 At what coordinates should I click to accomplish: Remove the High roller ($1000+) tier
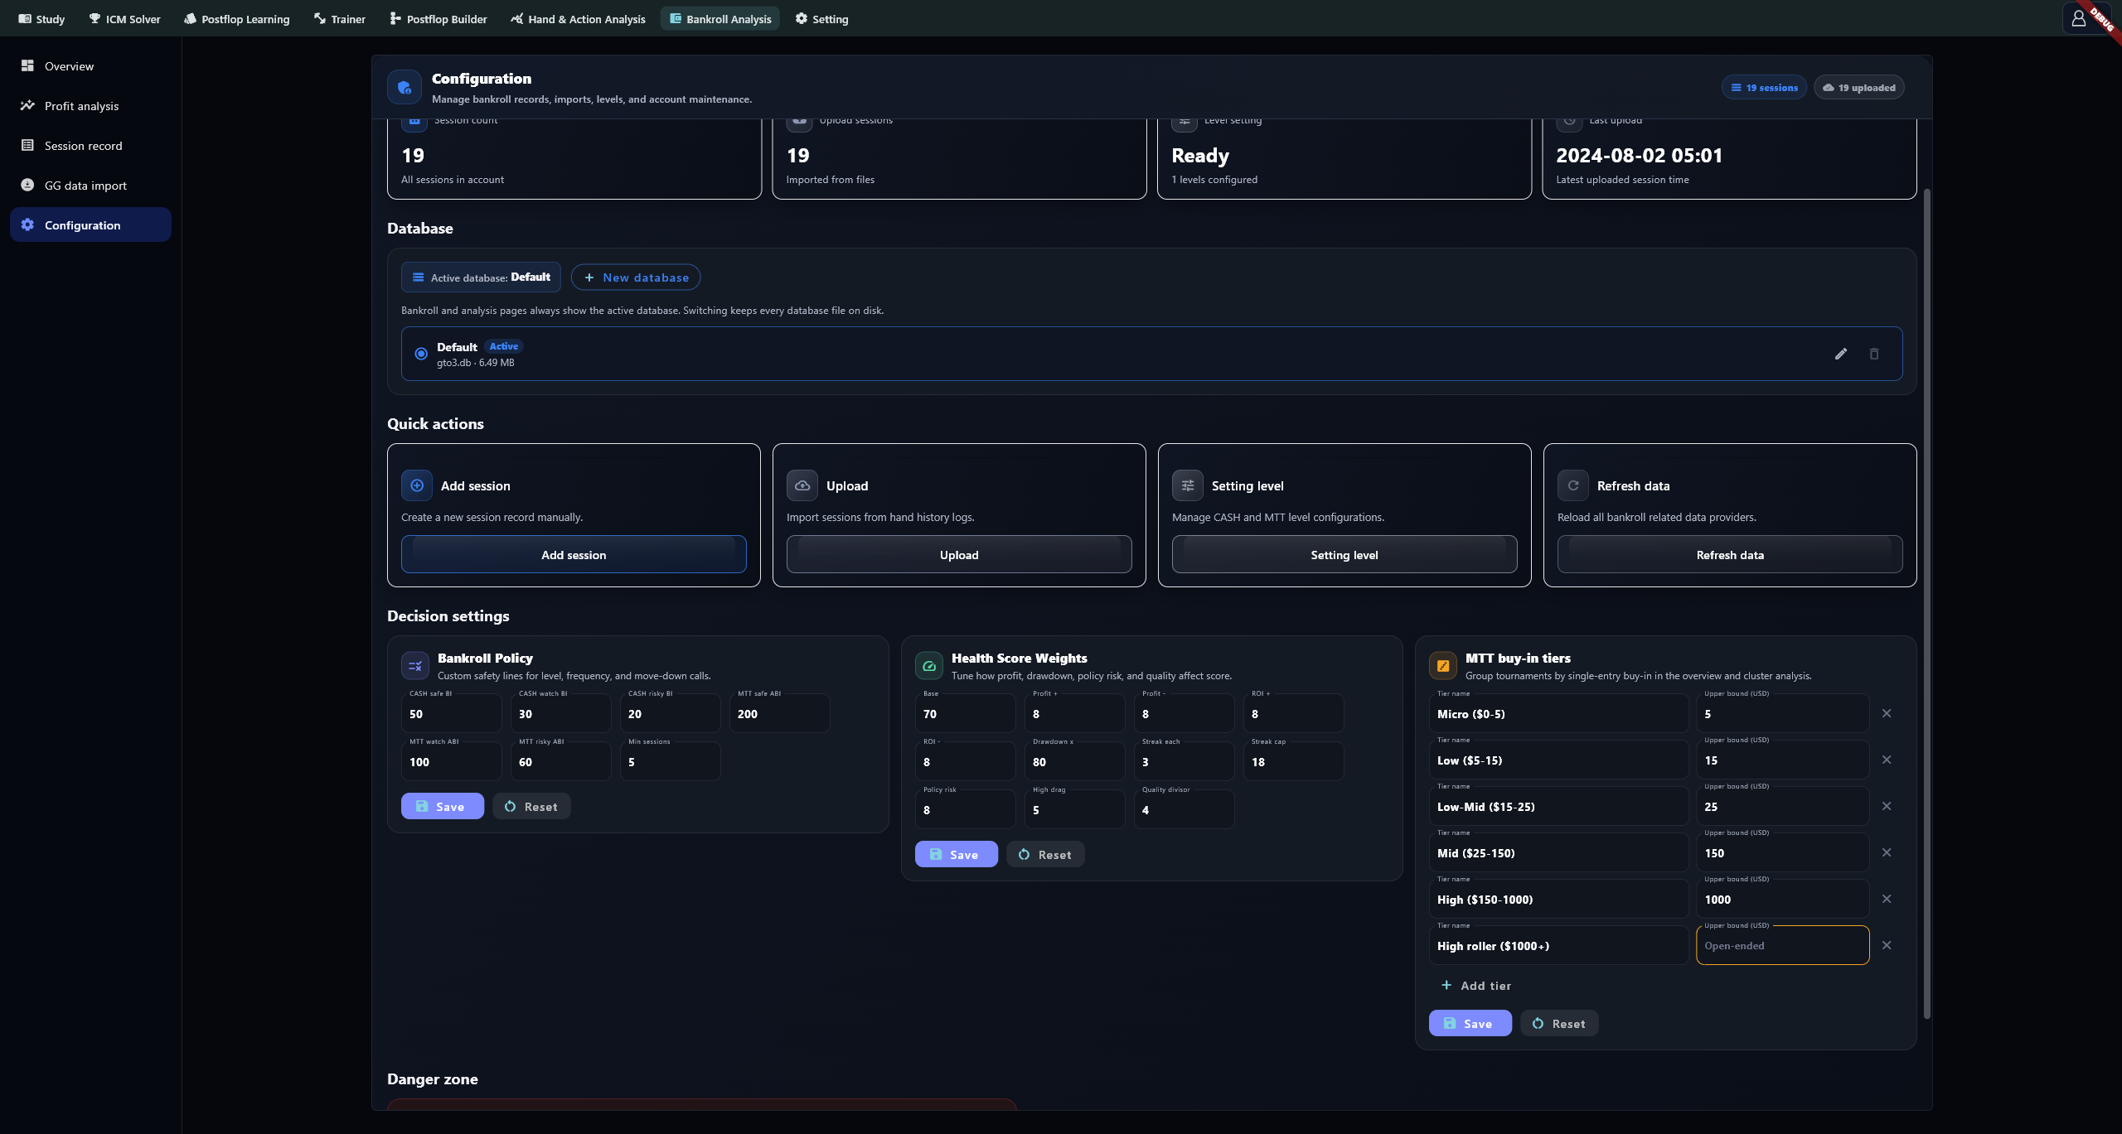point(1887,945)
